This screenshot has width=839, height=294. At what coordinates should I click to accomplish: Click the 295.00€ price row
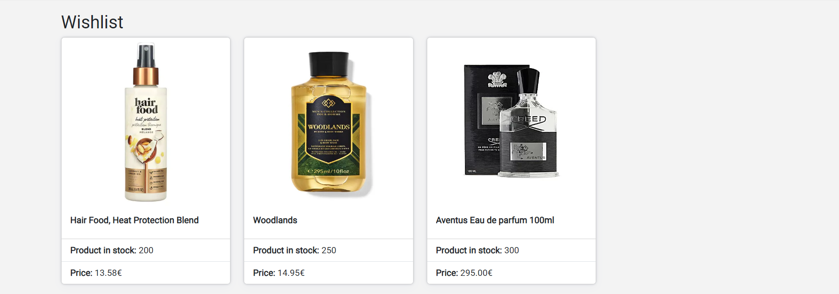(511, 273)
